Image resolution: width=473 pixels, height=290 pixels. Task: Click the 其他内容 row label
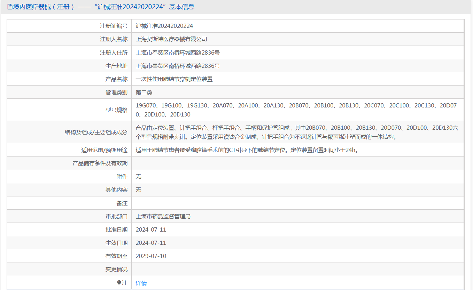pyautogui.click(x=116, y=190)
